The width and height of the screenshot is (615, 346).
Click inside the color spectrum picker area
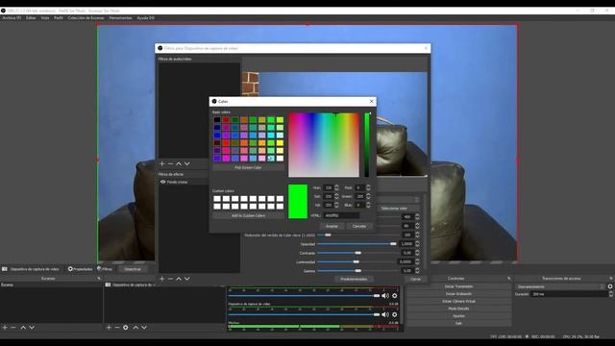point(324,145)
